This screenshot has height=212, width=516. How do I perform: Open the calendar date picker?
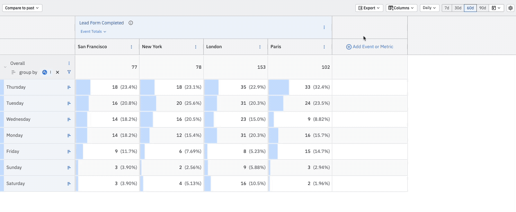click(x=496, y=8)
